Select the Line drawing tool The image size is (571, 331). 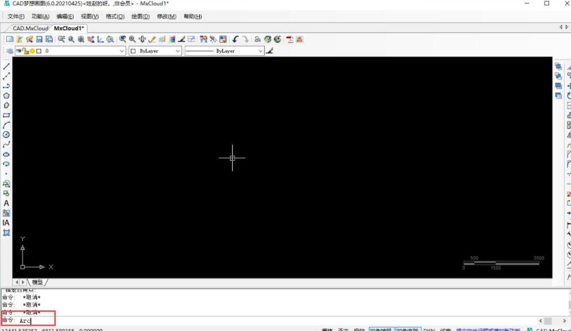click(x=6, y=66)
